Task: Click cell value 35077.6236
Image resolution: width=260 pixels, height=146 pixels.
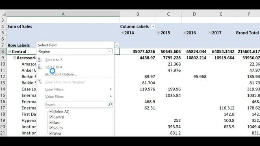Action: pos(144,52)
